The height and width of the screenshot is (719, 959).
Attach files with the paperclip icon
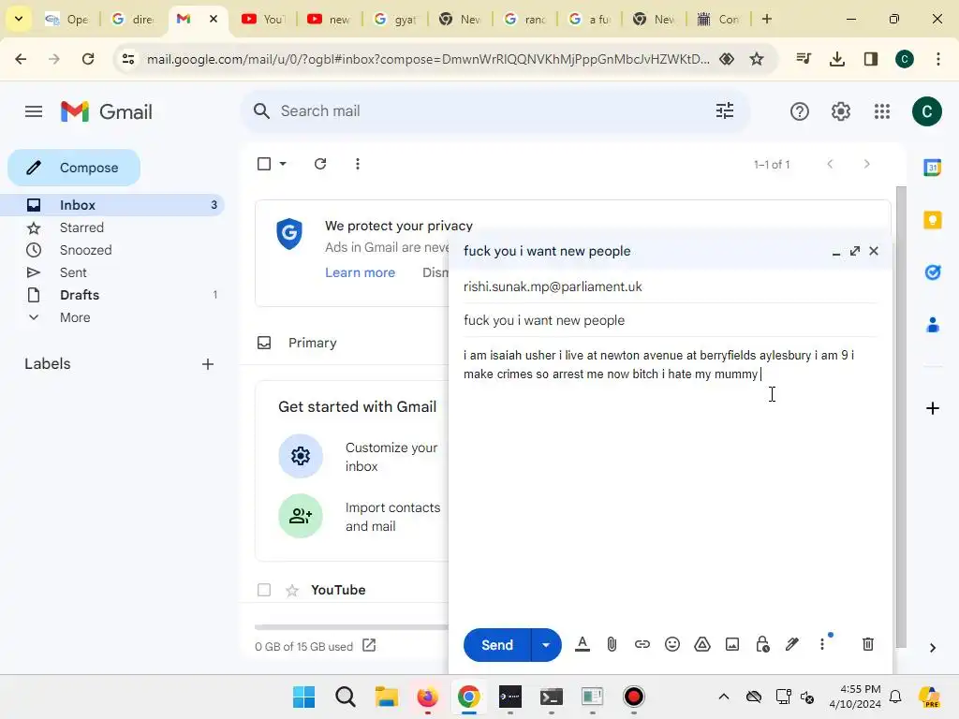[612, 644]
